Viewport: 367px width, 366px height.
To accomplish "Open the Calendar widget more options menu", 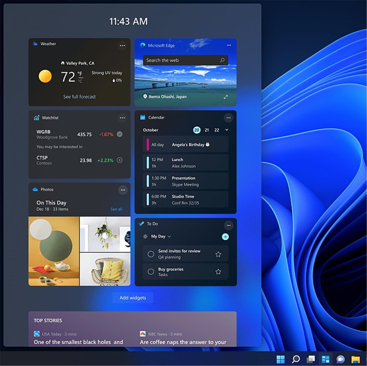I will (228, 118).
